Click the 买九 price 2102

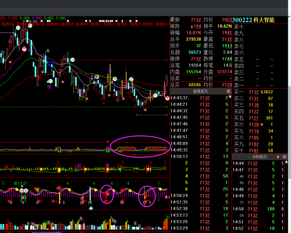click(254, 144)
